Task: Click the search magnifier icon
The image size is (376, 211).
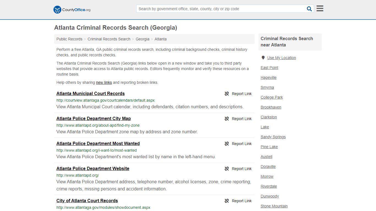Action: pyautogui.click(x=309, y=9)
